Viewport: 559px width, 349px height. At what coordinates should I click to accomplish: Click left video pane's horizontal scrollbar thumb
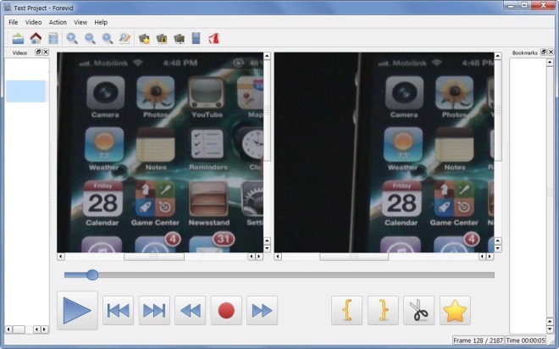click(154, 257)
